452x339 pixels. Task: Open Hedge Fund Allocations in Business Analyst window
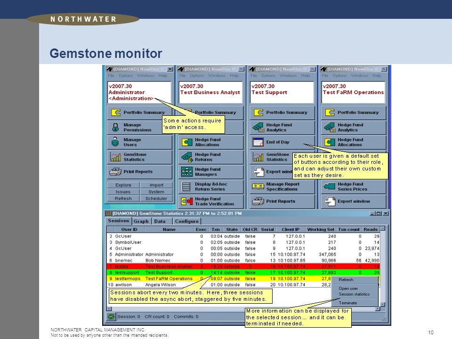[x=211, y=142]
